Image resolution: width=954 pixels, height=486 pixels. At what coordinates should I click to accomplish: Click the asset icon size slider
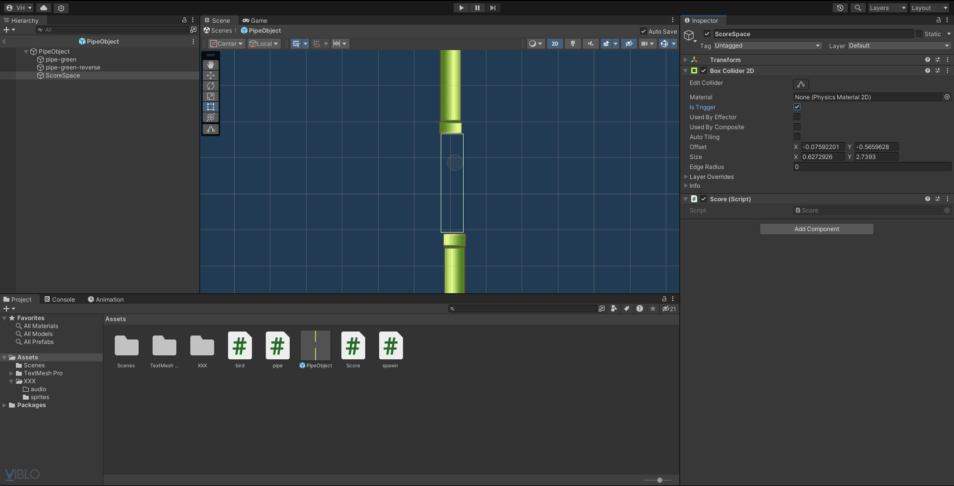click(659, 480)
